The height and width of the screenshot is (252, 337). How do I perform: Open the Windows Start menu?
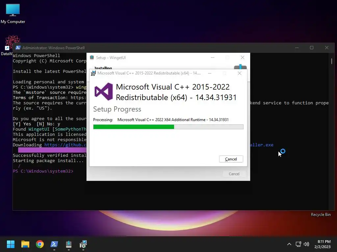click(x=11, y=244)
